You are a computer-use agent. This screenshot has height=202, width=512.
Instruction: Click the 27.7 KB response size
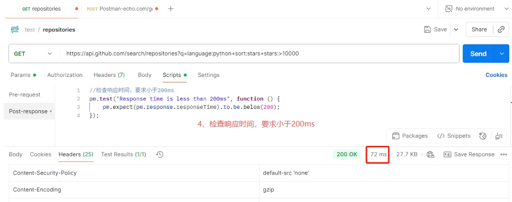(407, 154)
